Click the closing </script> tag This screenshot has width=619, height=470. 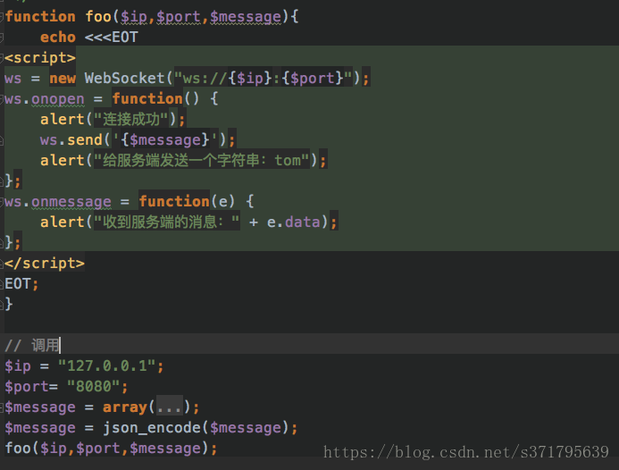45,263
